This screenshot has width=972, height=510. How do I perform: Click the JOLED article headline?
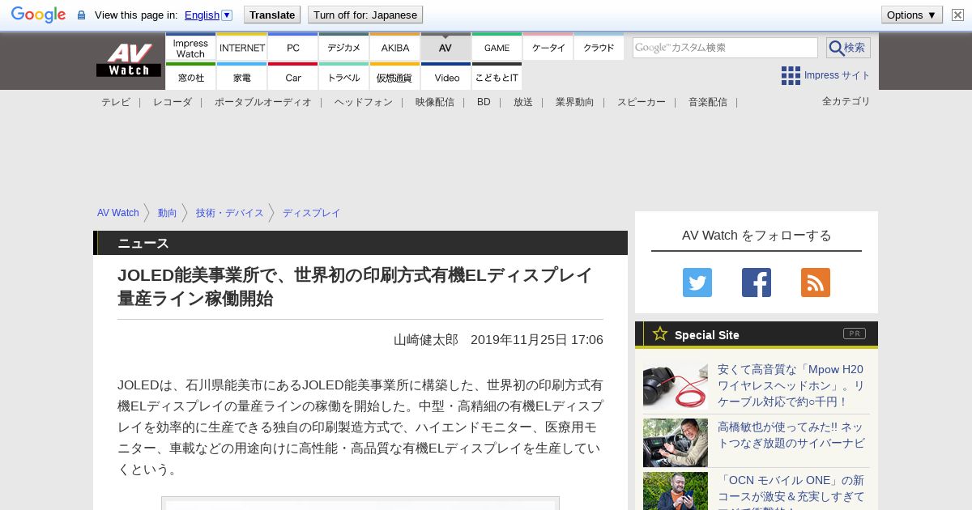pyautogui.click(x=356, y=287)
